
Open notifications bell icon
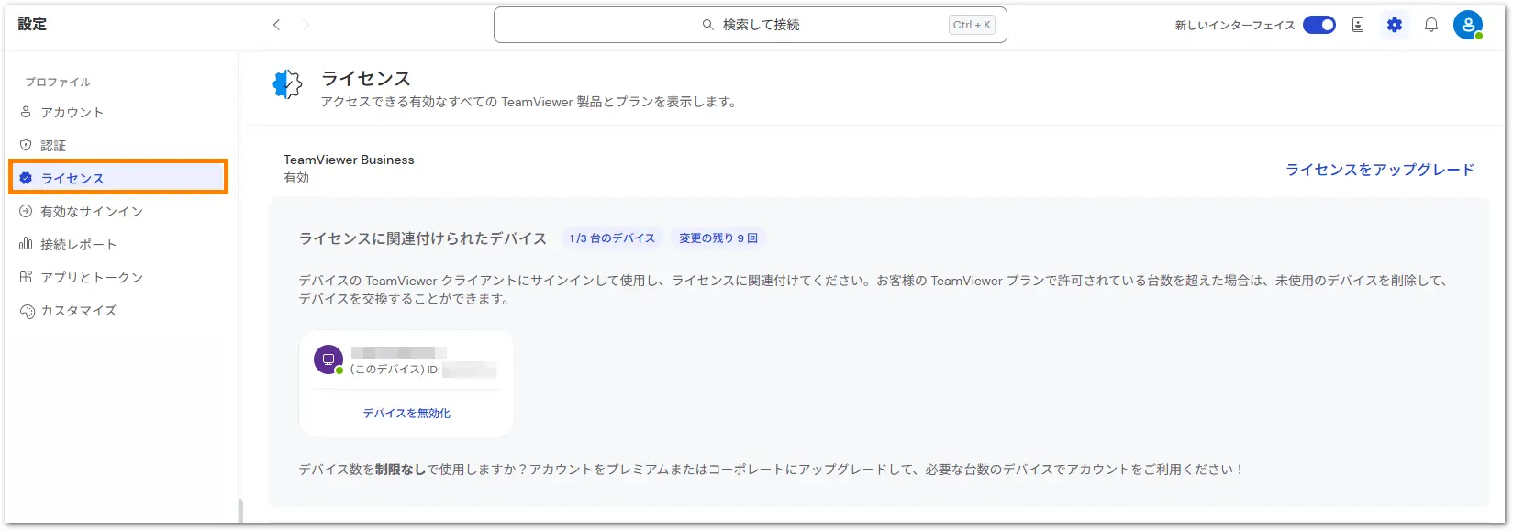tap(1431, 25)
